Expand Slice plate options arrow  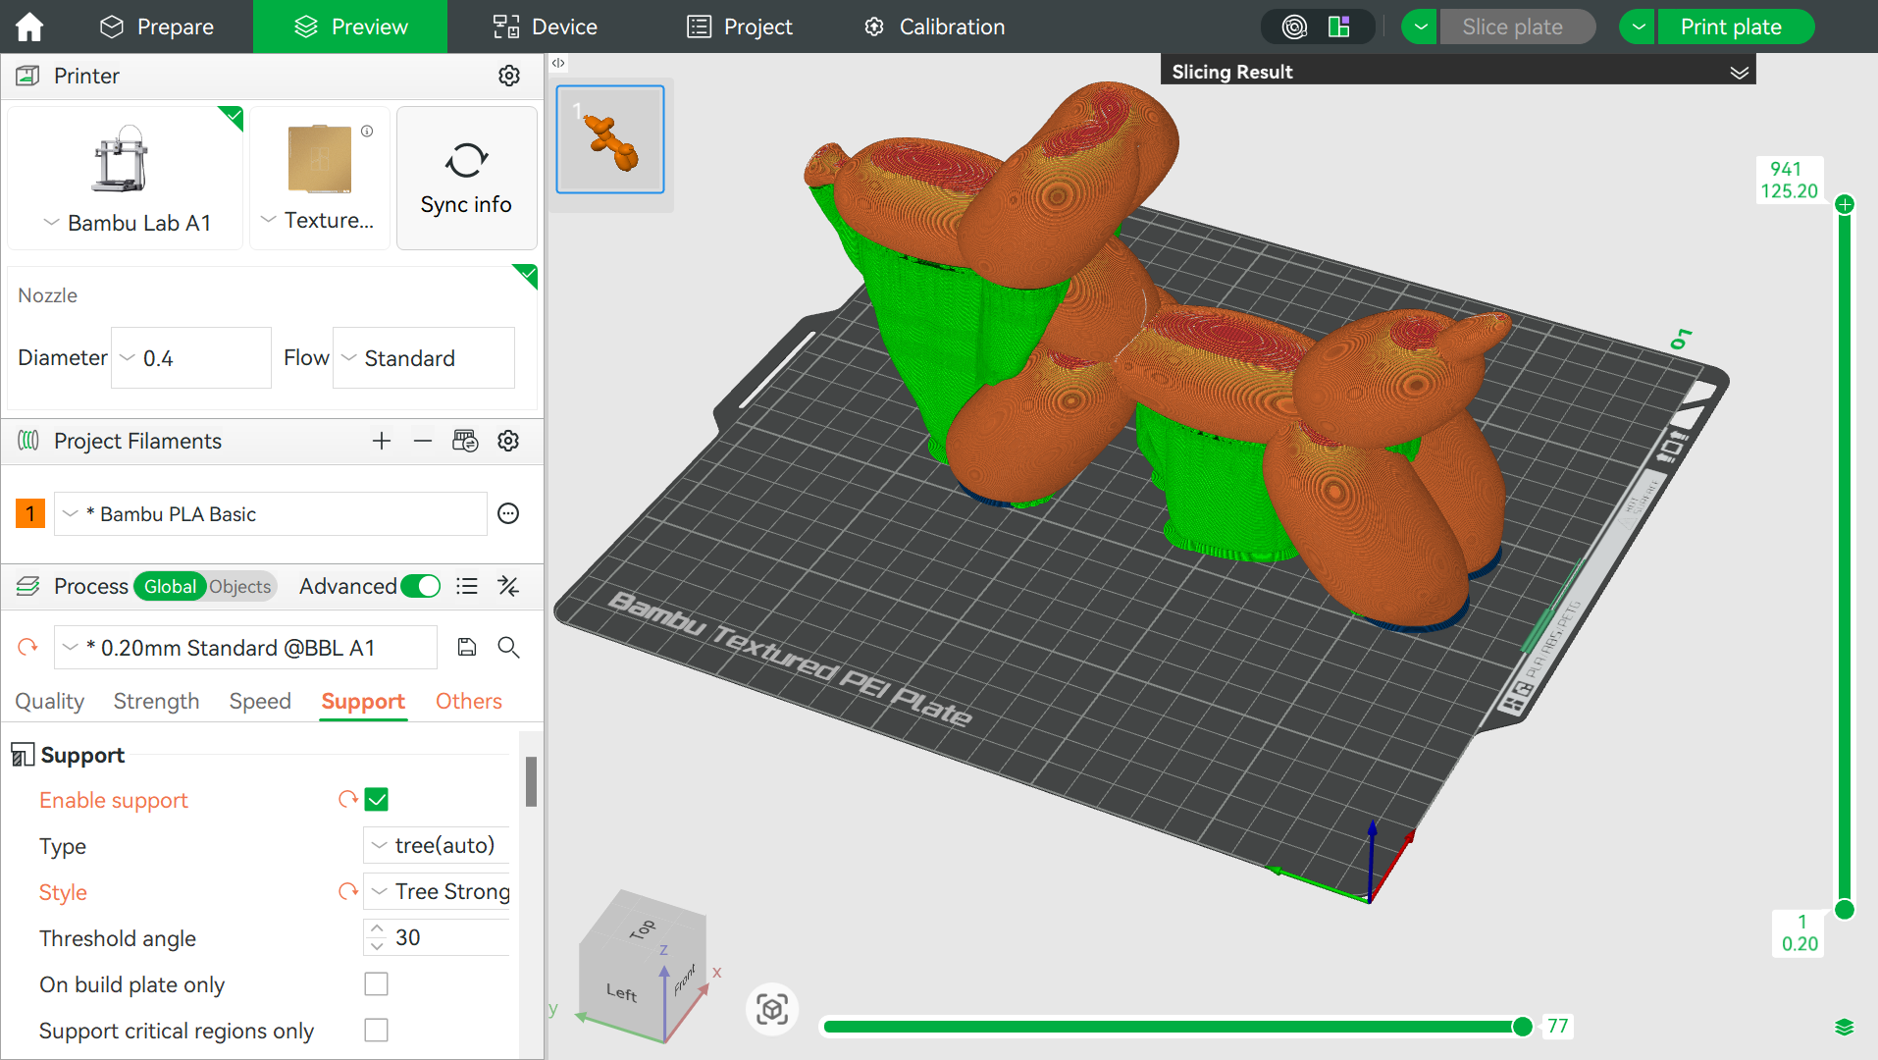coord(1420,26)
